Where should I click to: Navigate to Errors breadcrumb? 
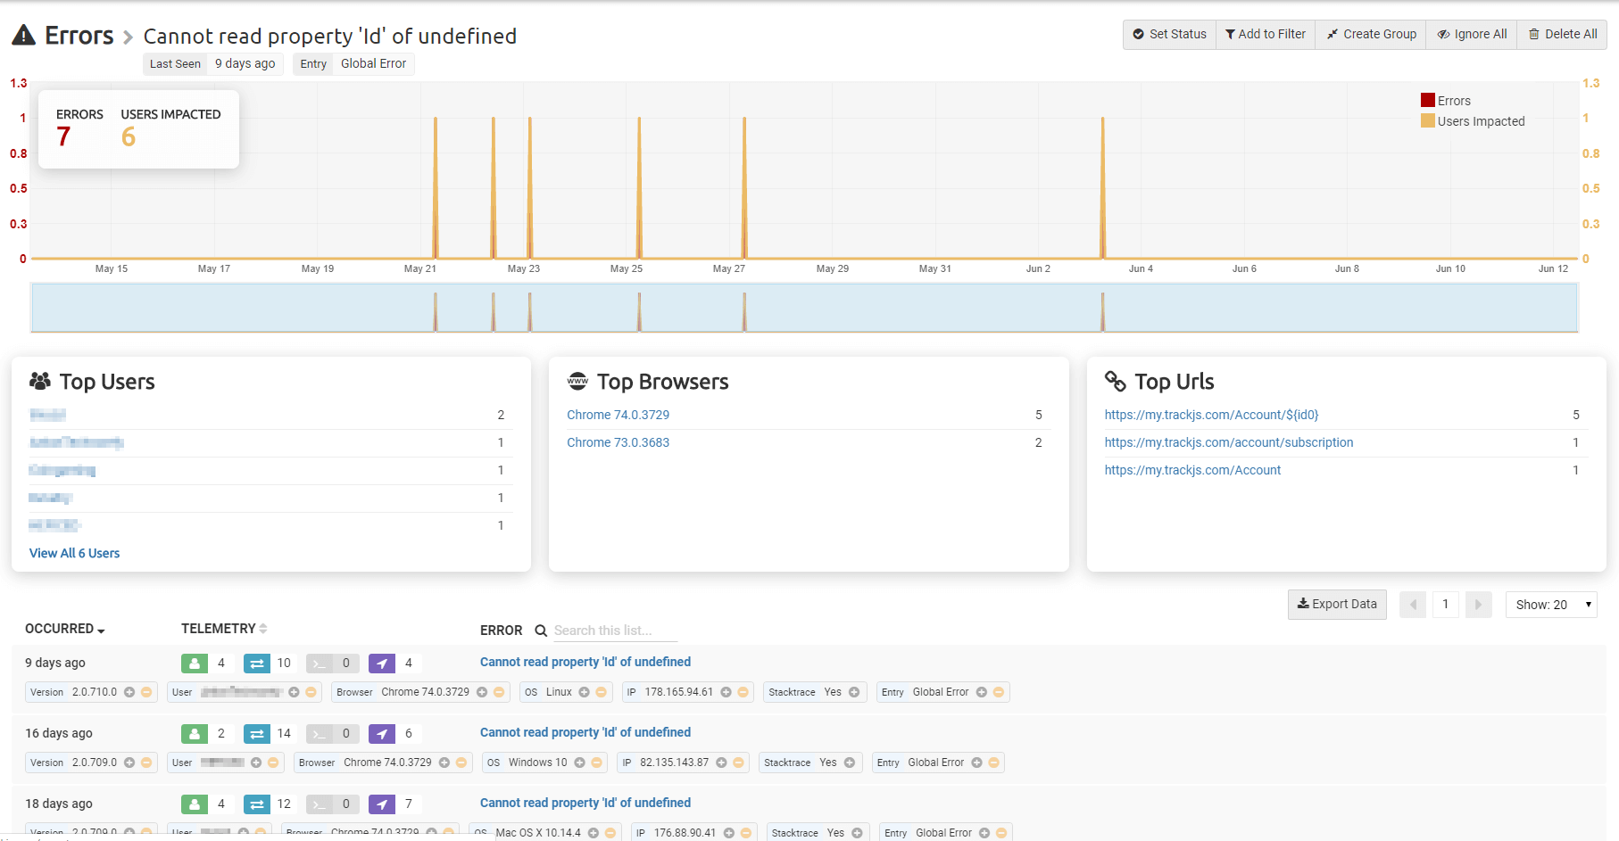pyautogui.click(x=79, y=36)
